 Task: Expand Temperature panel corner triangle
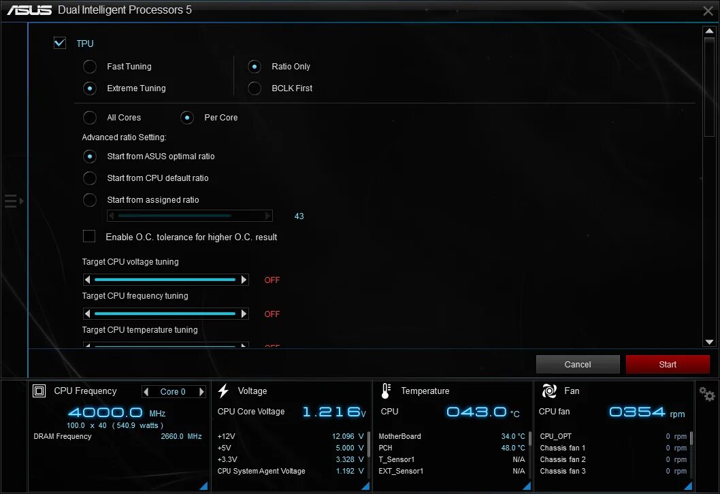[x=527, y=486]
